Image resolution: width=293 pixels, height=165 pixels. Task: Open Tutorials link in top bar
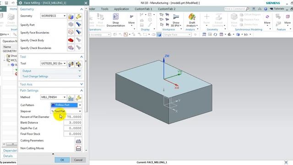coord(277,9)
